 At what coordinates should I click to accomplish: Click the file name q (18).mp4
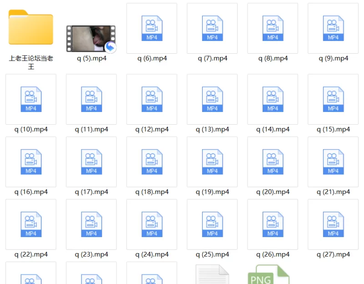[x=152, y=192]
